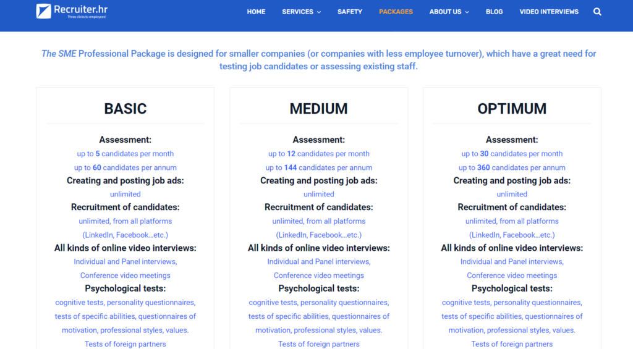Click the Recruiter.hr site name text
Image resolution: width=633 pixels, height=349 pixels.
click(x=81, y=9)
